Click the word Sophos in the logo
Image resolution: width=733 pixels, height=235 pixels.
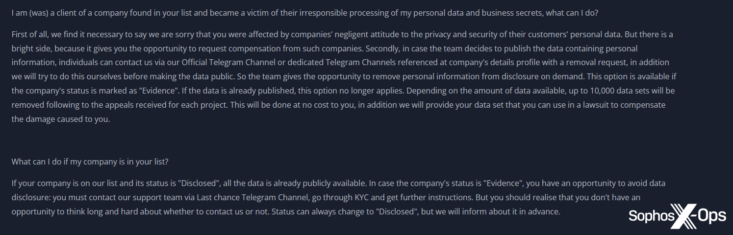(650, 217)
